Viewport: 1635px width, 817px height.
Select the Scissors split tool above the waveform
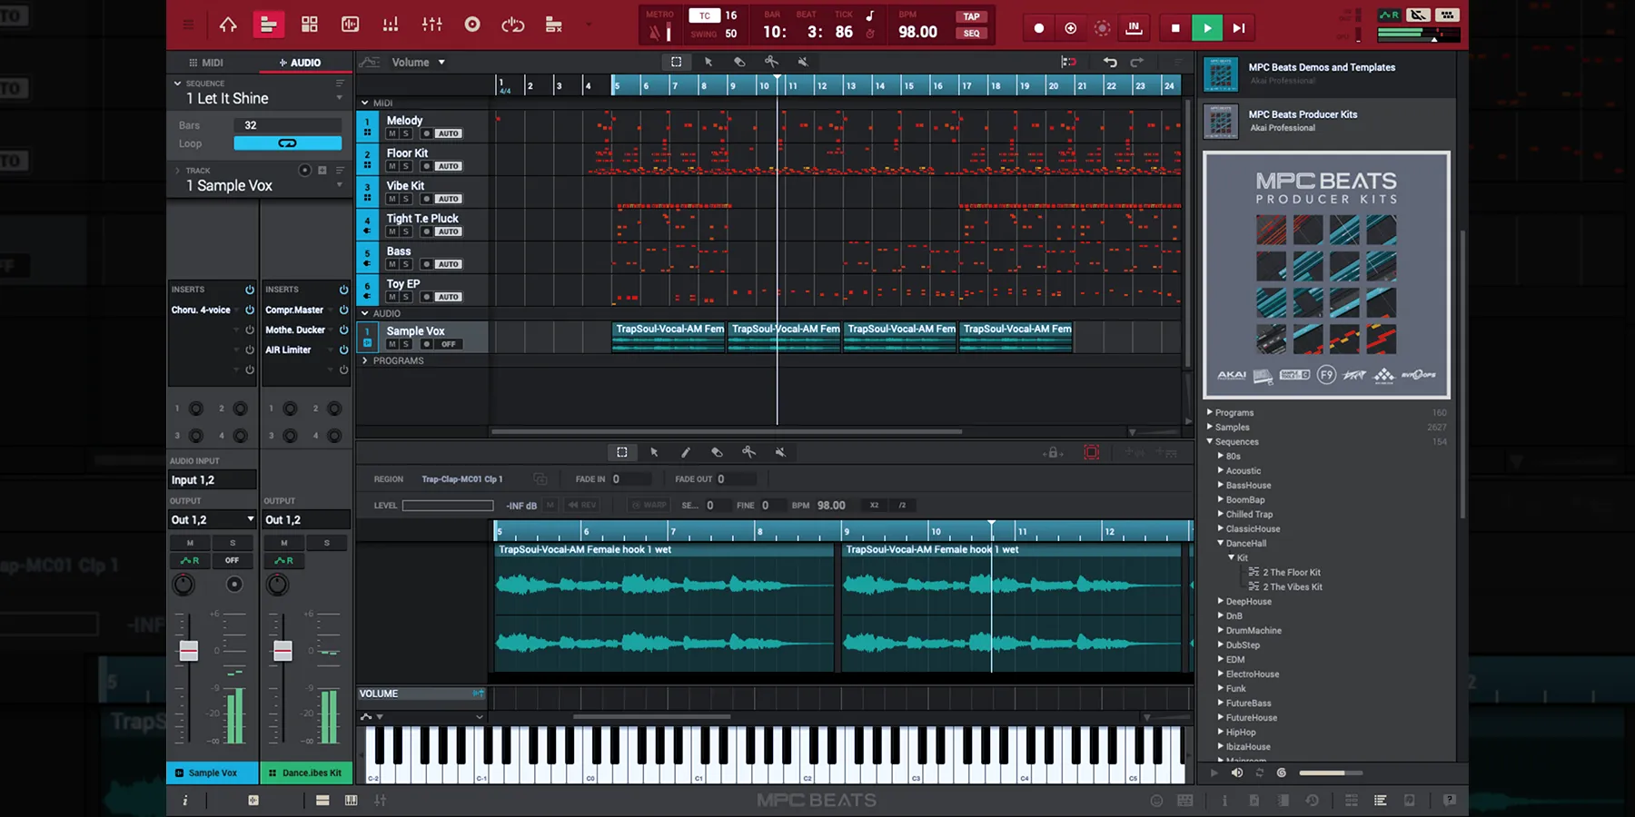pos(748,452)
